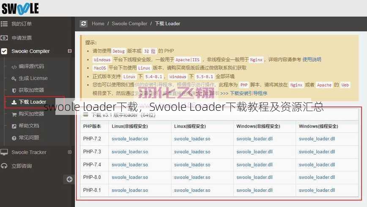Click the refresh icon in breadcrumb bar
This screenshot has height=207, width=367.
pos(84,24)
